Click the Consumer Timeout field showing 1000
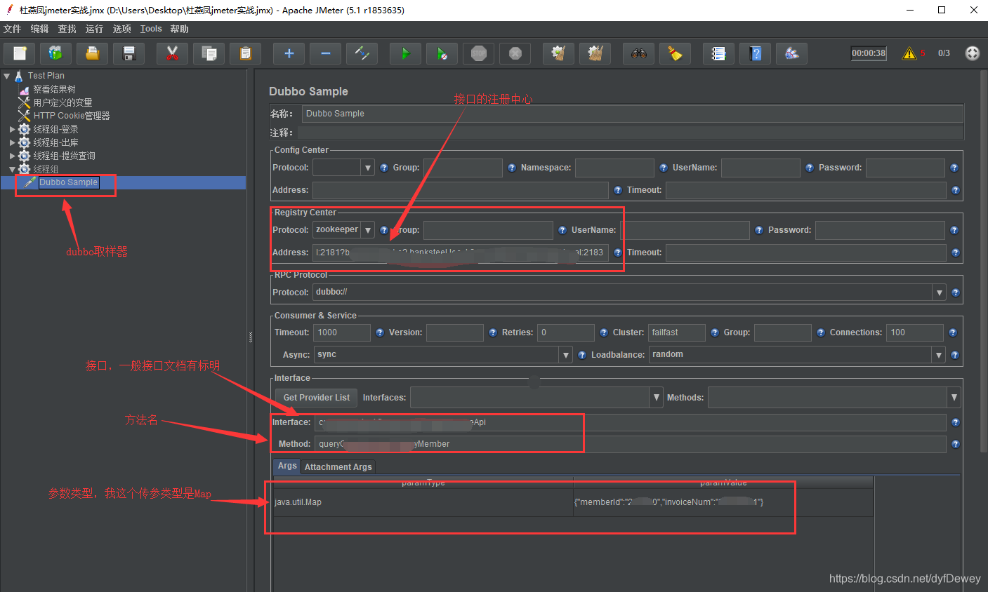This screenshot has width=988, height=592. [x=342, y=332]
